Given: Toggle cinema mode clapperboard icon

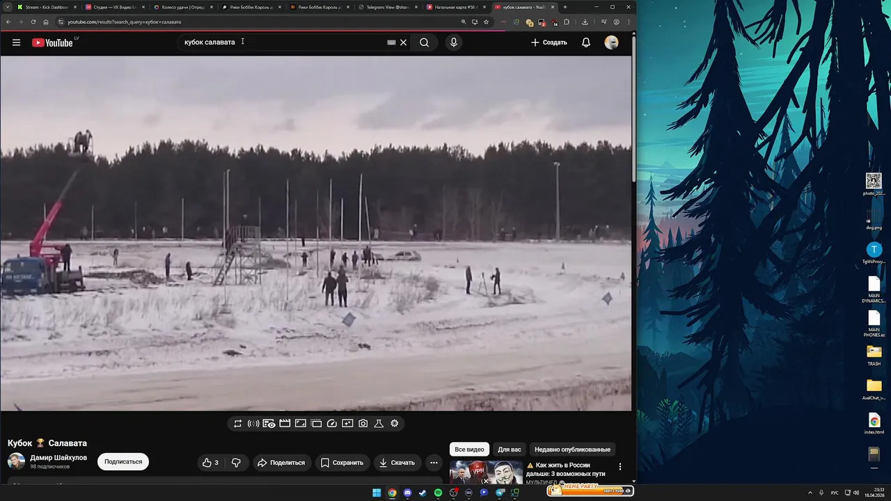Looking at the screenshot, I should (x=285, y=423).
